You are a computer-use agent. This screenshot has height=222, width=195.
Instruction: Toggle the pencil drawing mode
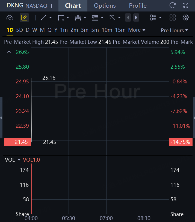[24, 18]
